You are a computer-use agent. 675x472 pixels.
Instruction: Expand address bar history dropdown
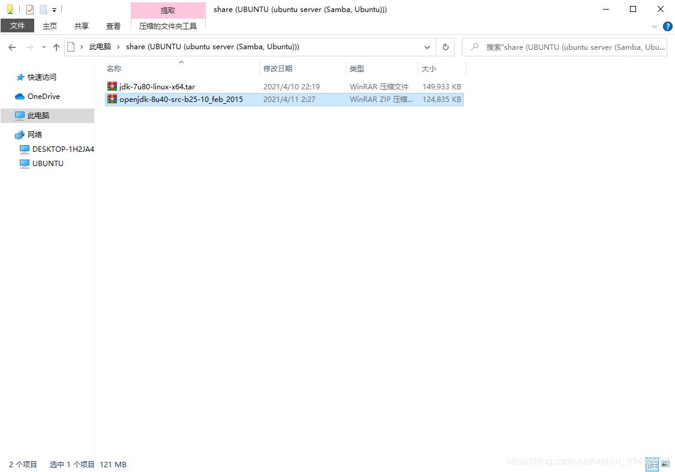pyautogui.click(x=427, y=47)
